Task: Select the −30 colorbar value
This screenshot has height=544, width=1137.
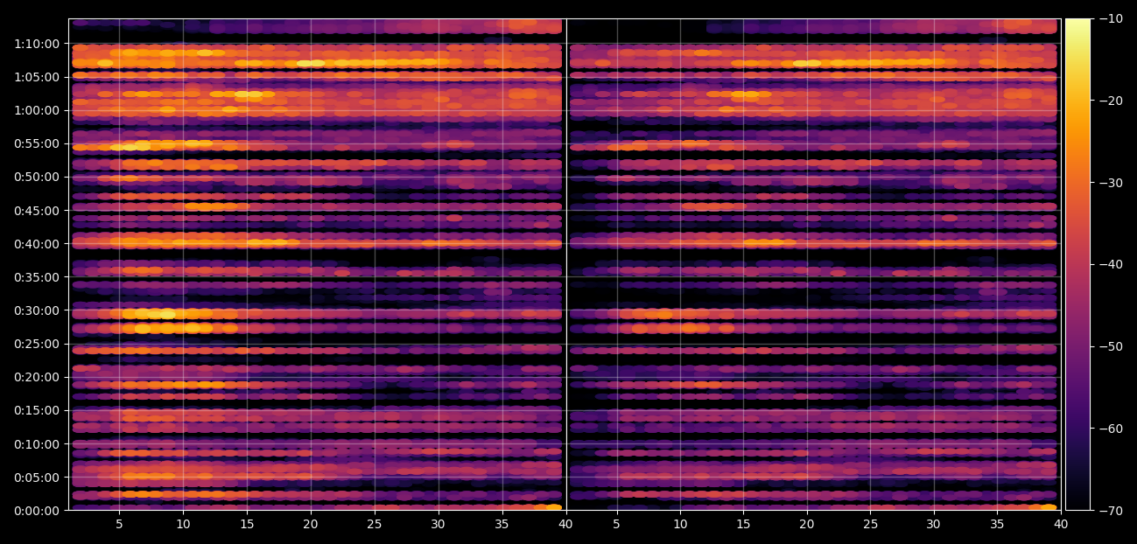Action: (1112, 183)
